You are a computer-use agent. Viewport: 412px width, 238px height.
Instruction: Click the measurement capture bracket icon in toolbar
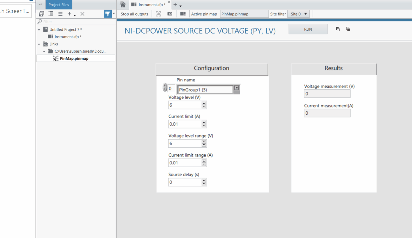pyautogui.click(x=158, y=14)
